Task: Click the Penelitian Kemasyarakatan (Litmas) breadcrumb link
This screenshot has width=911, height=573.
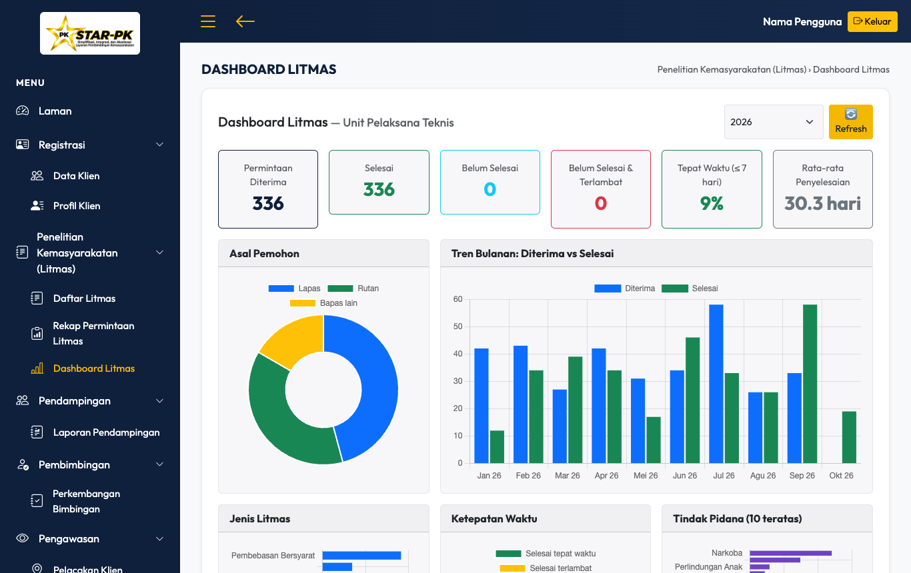Action: pos(732,69)
